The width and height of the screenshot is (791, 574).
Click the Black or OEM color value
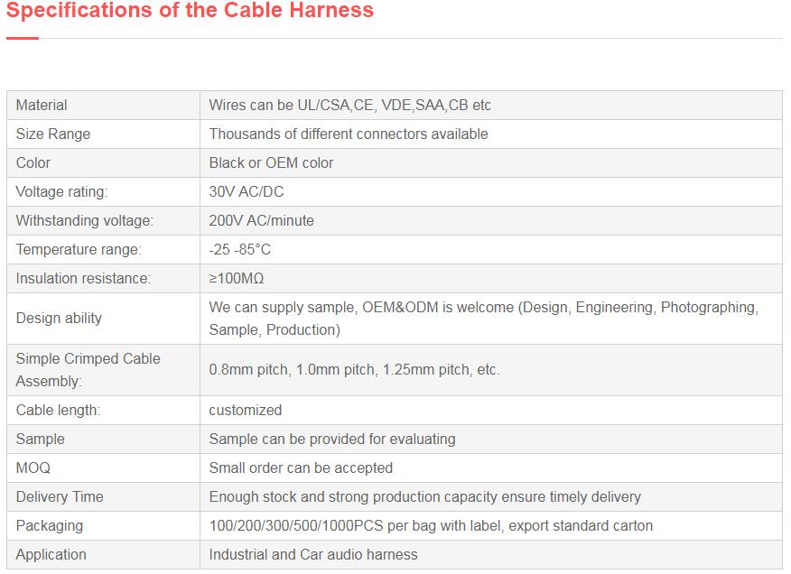point(271,162)
